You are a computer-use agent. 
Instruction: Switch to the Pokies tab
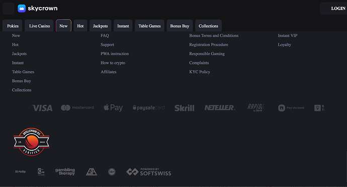tap(13, 26)
